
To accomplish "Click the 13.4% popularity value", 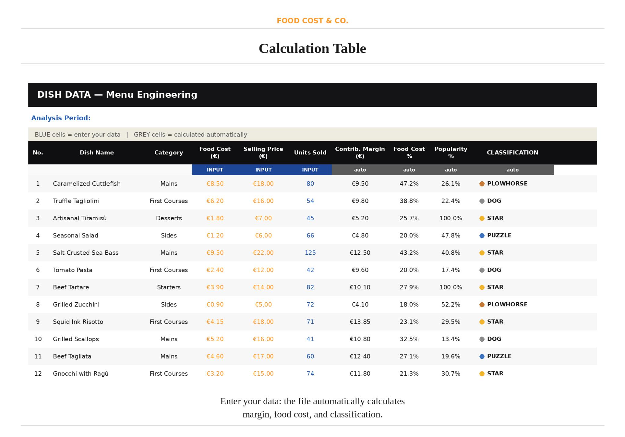I will pyautogui.click(x=451, y=339).
